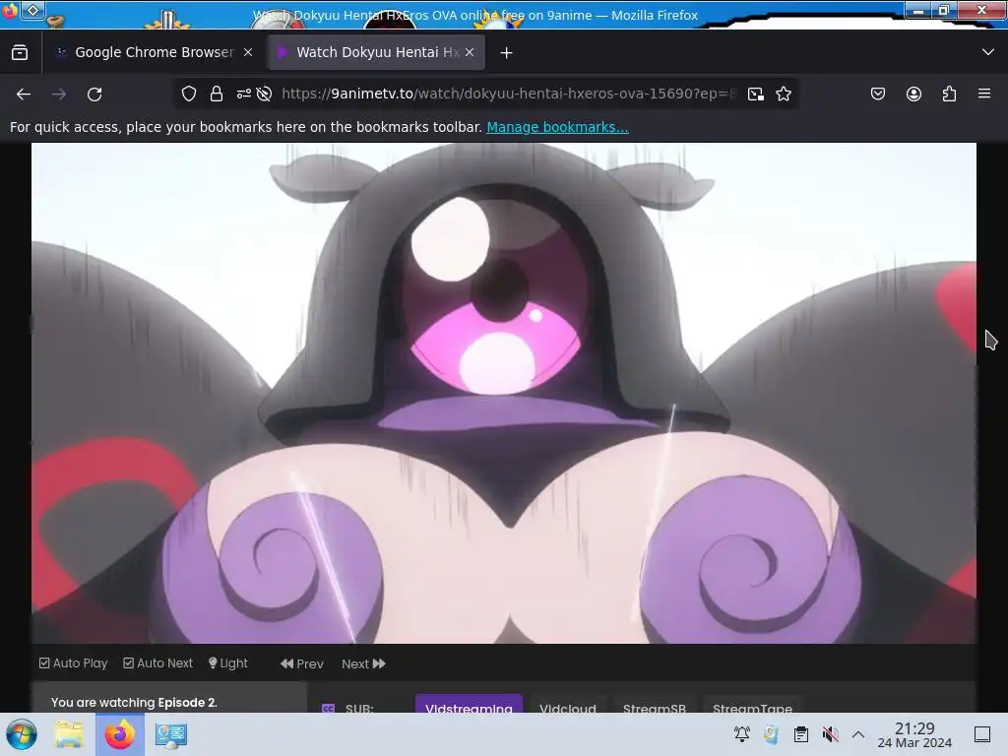Open the file manager from taskbar

[69, 734]
